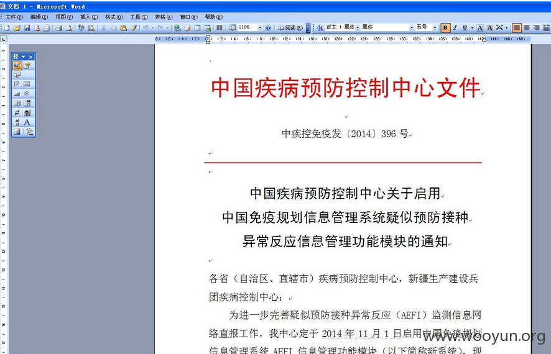Open the style dropdown 正文 + 黑体
Screen dimensions: 551x354
358,28
